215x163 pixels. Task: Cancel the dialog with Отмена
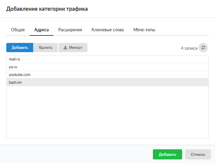(198, 154)
